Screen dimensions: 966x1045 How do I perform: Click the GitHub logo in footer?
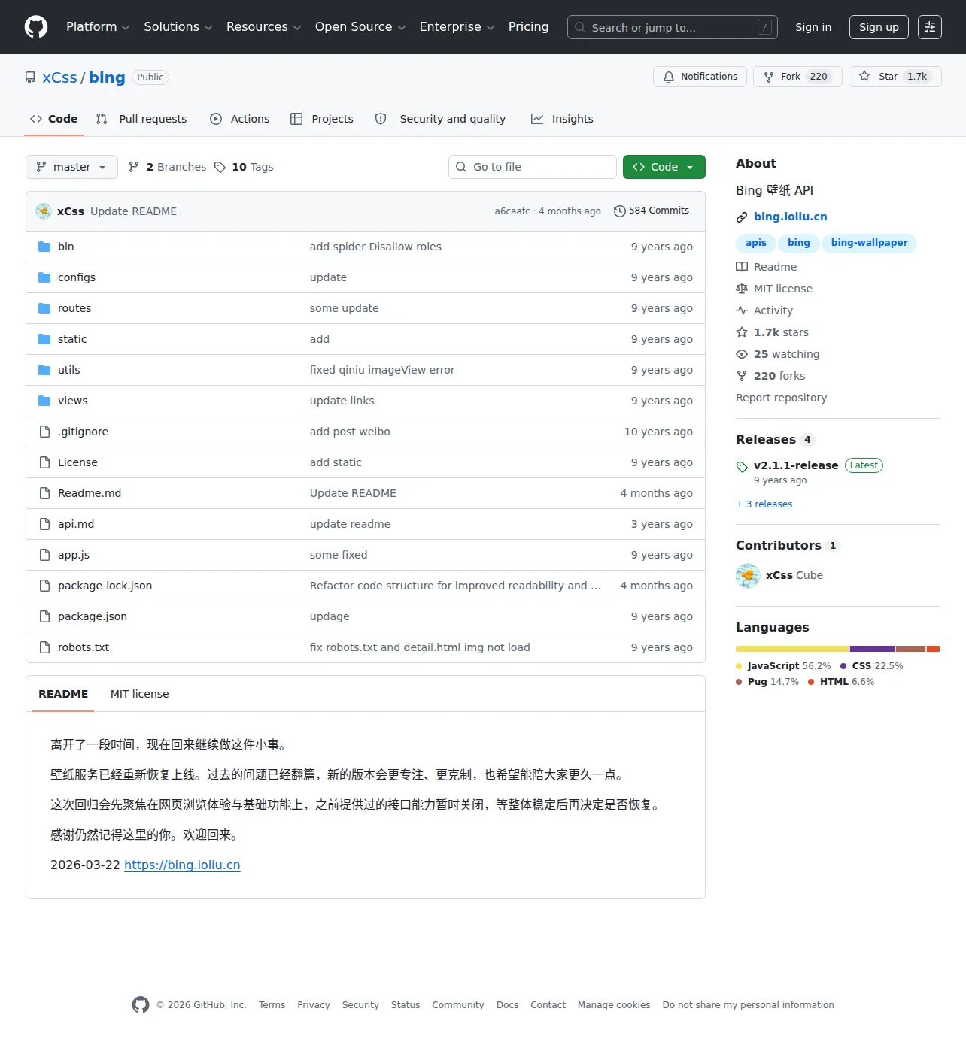[x=141, y=1005]
